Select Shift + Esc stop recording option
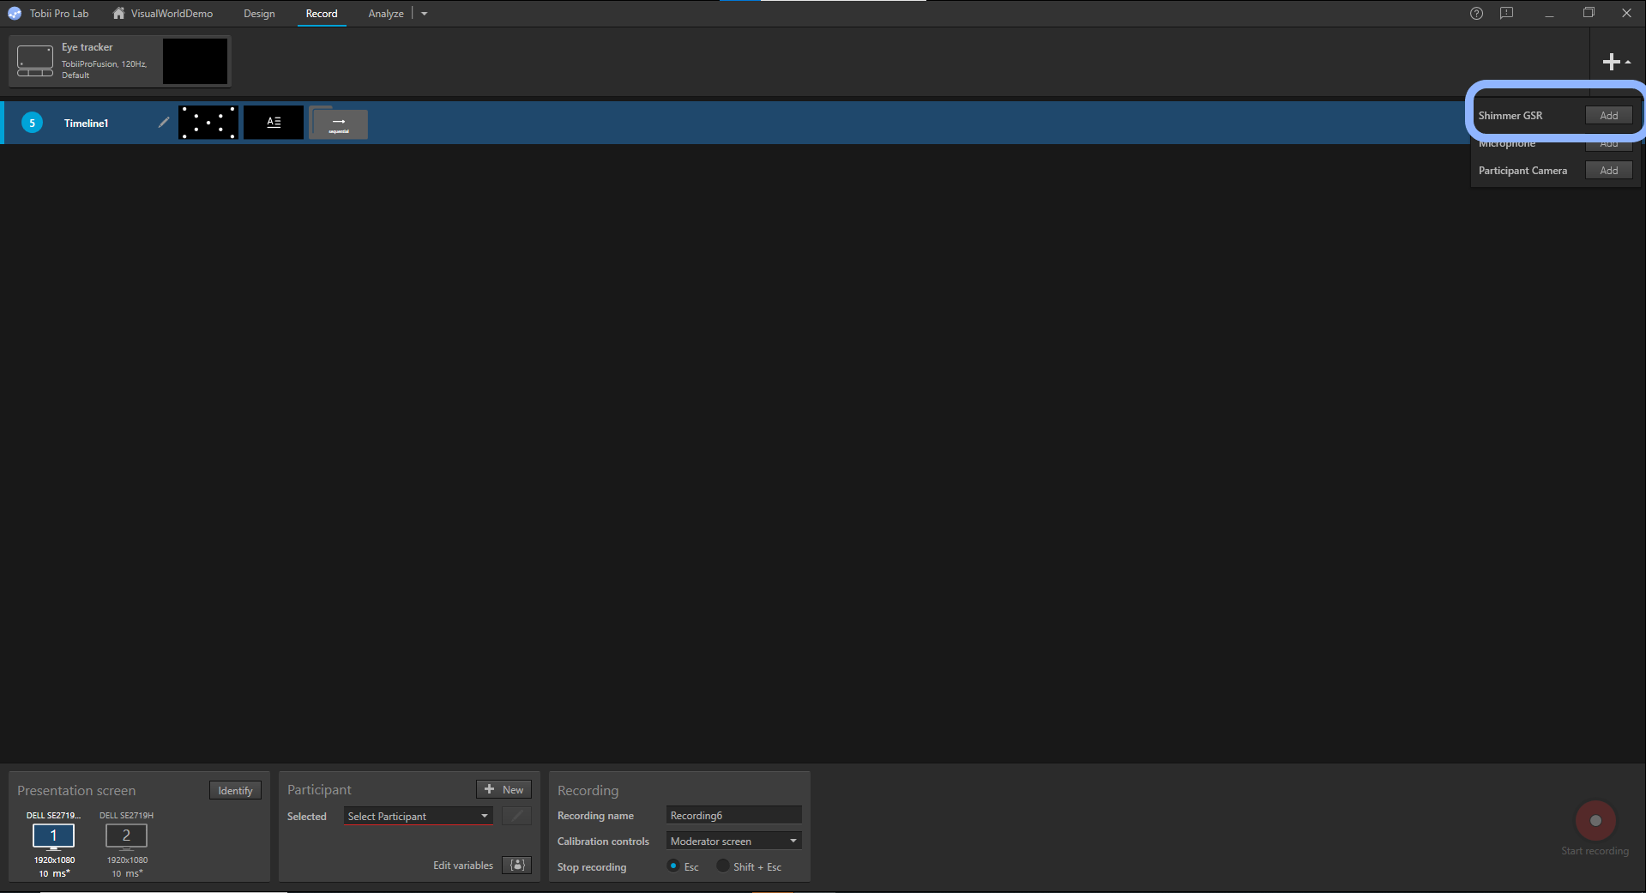The height and width of the screenshot is (893, 1646). click(x=723, y=866)
